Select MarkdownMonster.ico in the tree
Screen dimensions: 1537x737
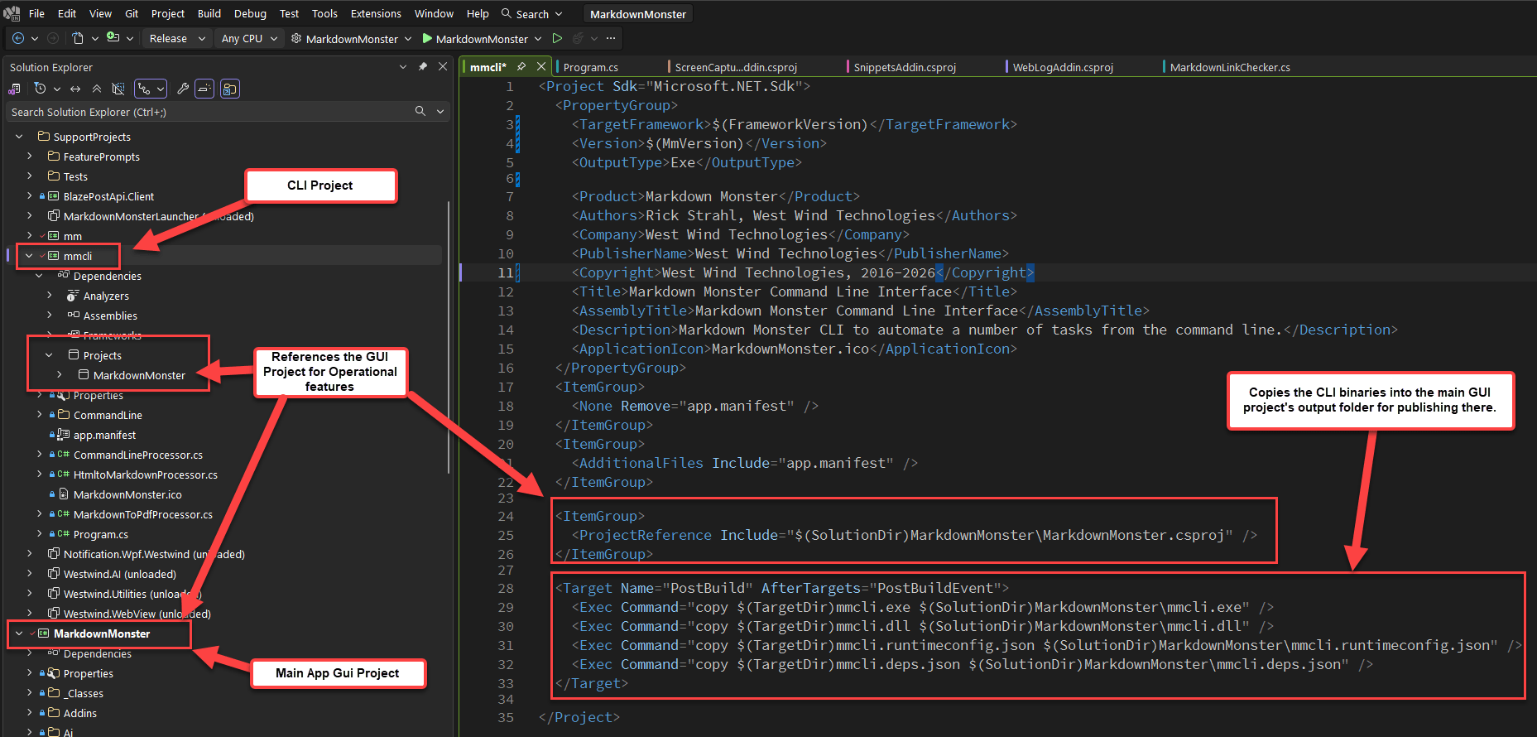(x=127, y=494)
